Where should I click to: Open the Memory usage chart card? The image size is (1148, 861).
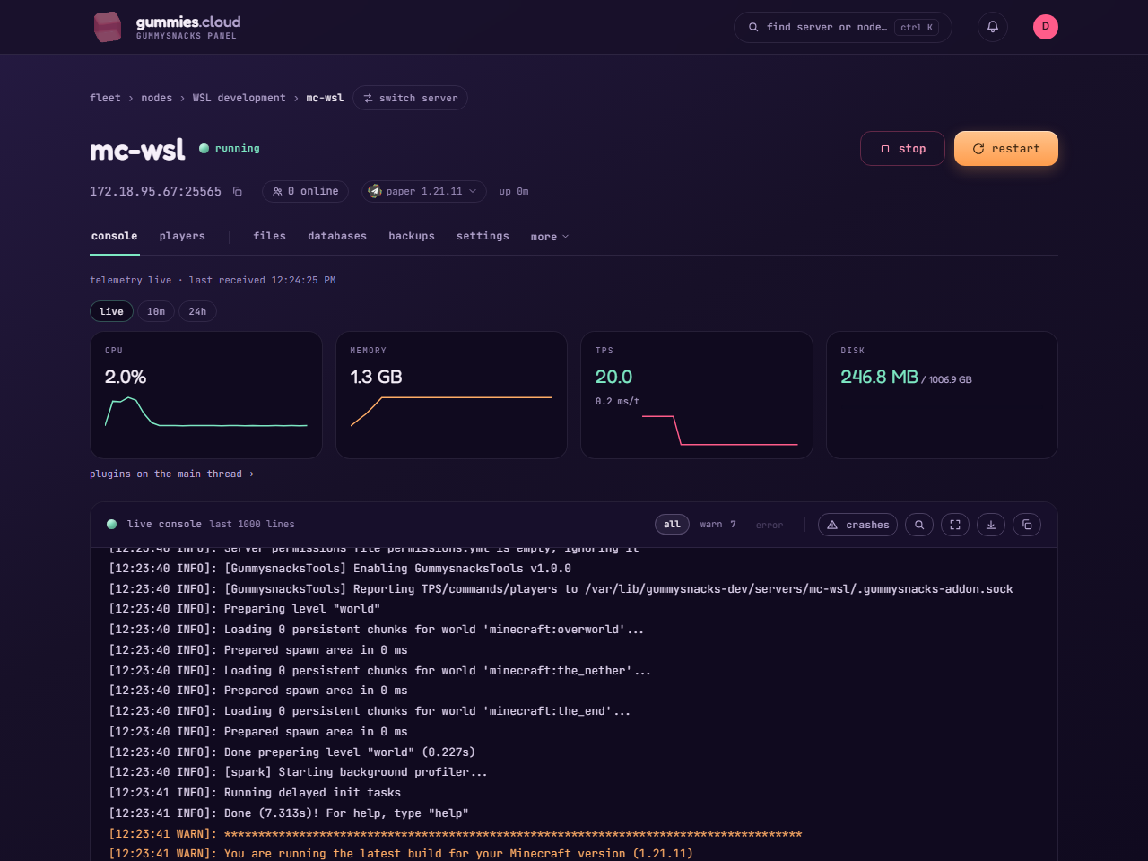451,396
